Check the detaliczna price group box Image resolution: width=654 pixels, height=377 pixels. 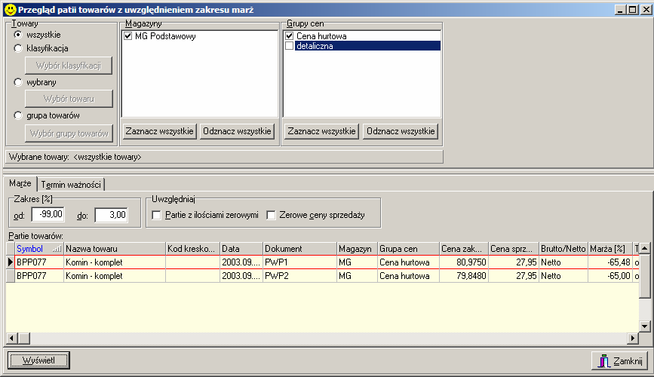point(290,46)
